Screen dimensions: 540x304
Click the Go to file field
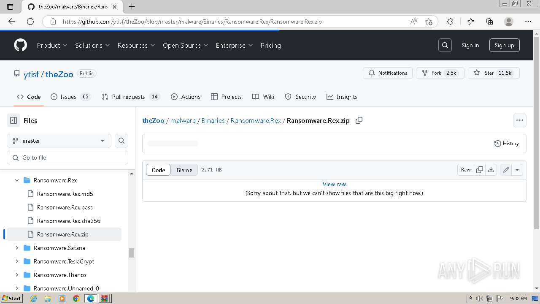(67, 157)
